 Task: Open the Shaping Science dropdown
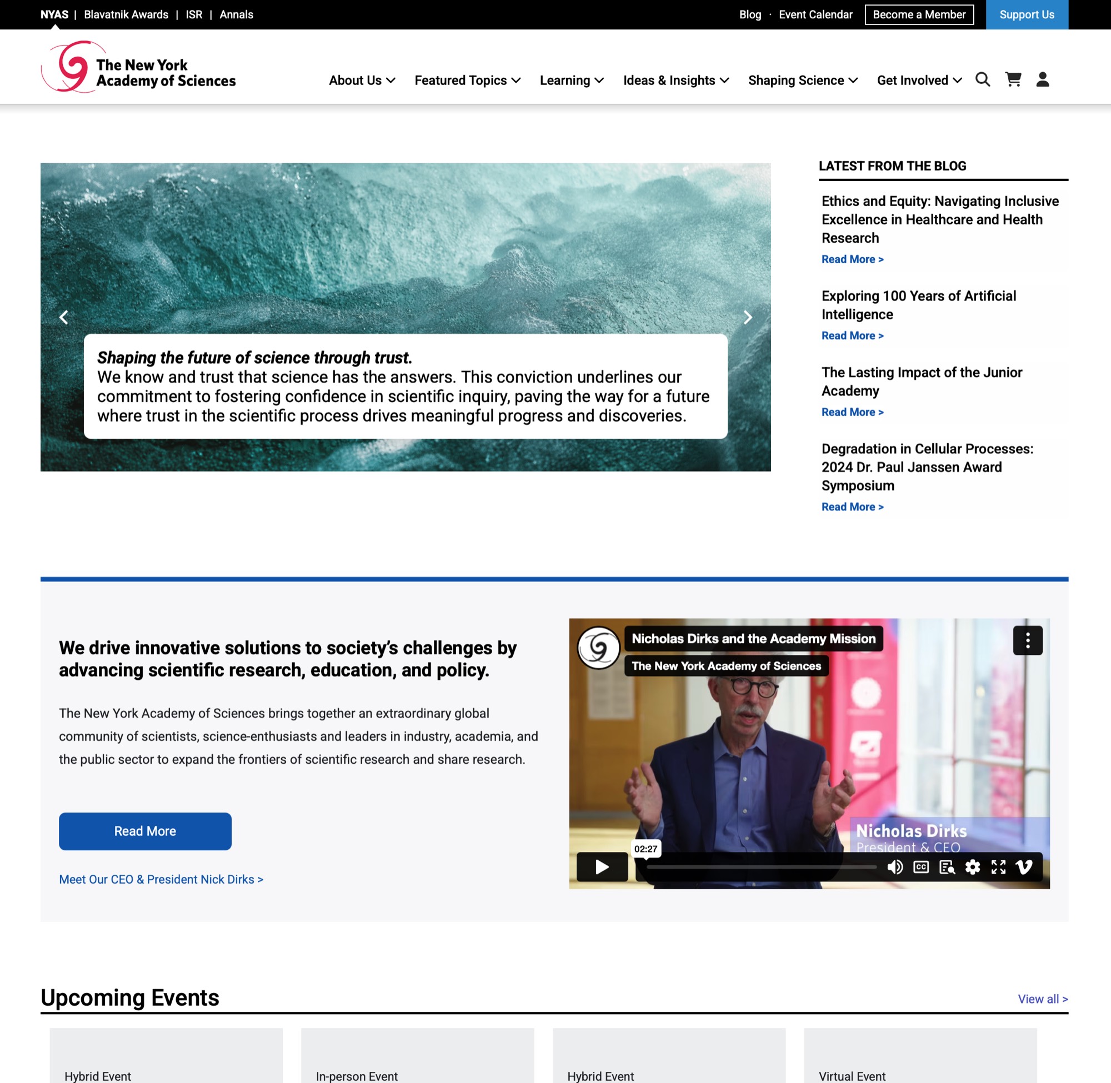(x=802, y=80)
